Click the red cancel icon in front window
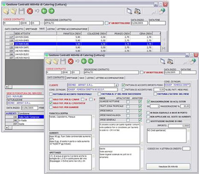This screenshot has height=174, width=199. (x=71, y=61)
